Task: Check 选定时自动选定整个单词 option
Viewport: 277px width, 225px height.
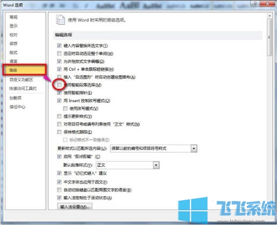Action: 59,53
